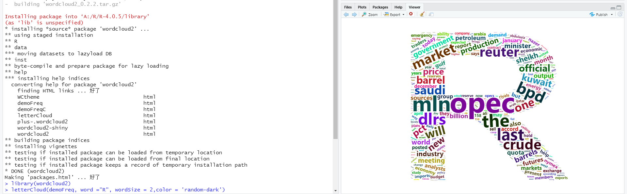Click the word 'meeting' in the word cloud
The height and width of the screenshot is (194, 627).
tap(431, 160)
